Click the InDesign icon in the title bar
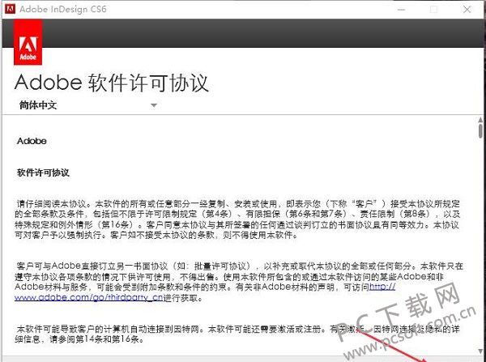This screenshot has width=486, height=362. point(10,9)
